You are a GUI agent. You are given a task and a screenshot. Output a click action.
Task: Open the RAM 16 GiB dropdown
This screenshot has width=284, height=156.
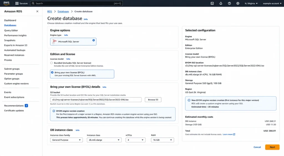pyautogui.click(x=163, y=140)
